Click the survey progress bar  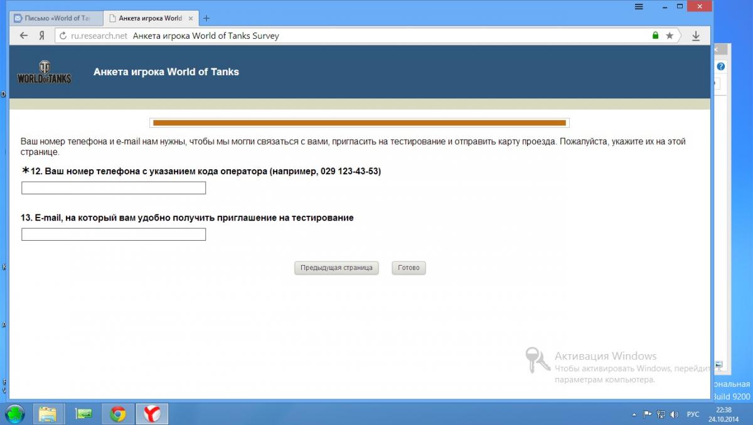click(360, 123)
